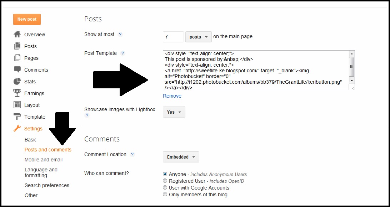This screenshot has height=207, width=390.
Task: Click the Earnings trophy icon
Action: (x=17, y=93)
